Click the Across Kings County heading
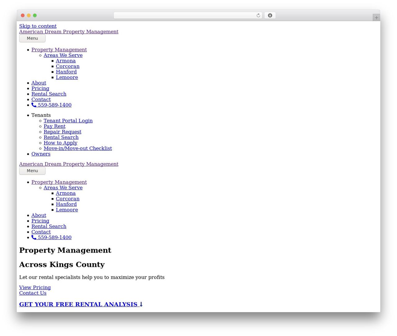This screenshot has width=397, height=336. (x=62, y=264)
